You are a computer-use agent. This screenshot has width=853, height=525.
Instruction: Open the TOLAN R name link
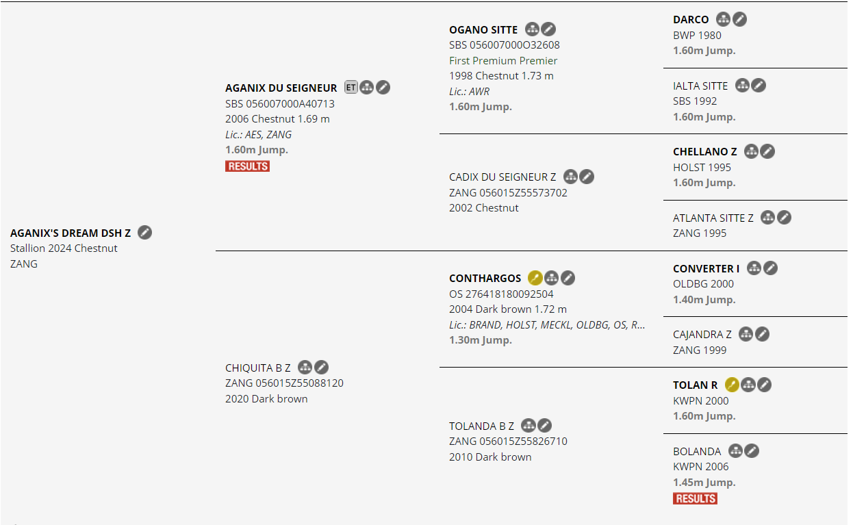(695, 385)
